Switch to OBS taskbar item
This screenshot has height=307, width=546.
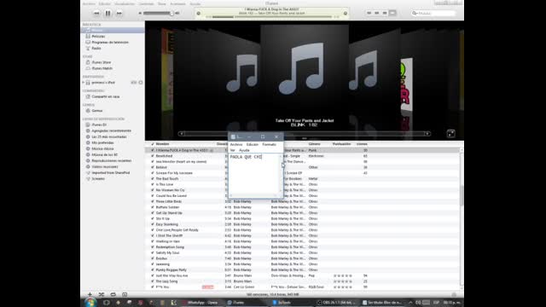tap(336, 303)
